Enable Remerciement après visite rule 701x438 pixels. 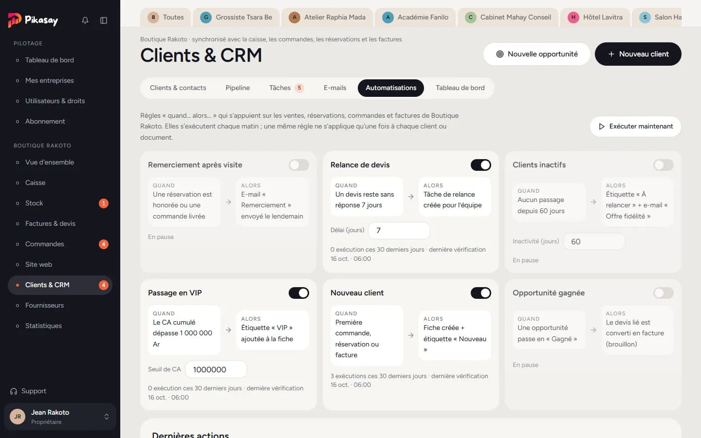(x=299, y=165)
